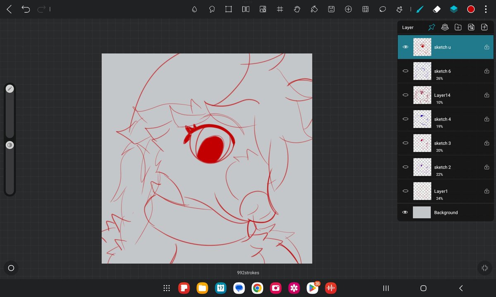Image resolution: width=496 pixels, height=297 pixels.
Task: Show the sketch 6 layer
Action: (x=405, y=71)
